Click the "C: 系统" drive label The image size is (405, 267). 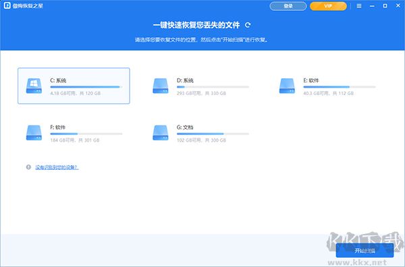pos(58,80)
